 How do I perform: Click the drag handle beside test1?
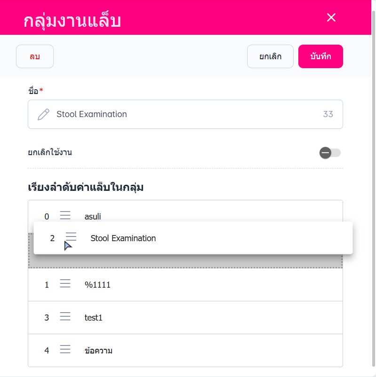tap(65, 317)
